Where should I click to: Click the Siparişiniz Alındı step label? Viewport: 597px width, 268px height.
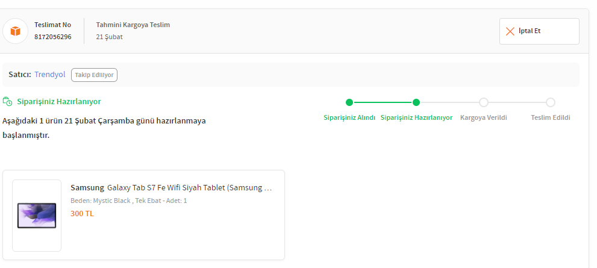coord(349,117)
